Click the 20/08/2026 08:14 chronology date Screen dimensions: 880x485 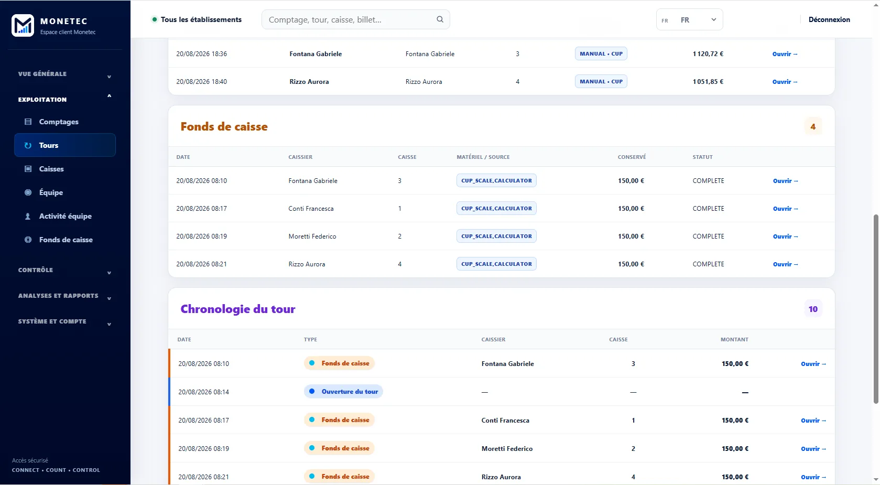[203, 392]
